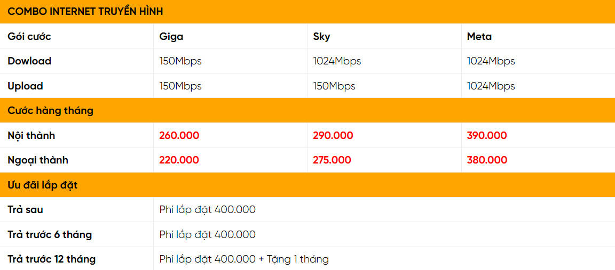Image resolution: width=615 pixels, height=270 pixels.
Task: Click Giga download speed 150Mbps
Action: click(x=180, y=61)
